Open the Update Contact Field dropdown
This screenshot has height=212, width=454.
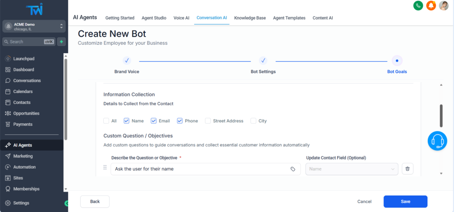click(352, 169)
